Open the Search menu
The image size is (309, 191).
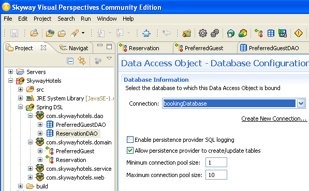click(x=66, y=19)
